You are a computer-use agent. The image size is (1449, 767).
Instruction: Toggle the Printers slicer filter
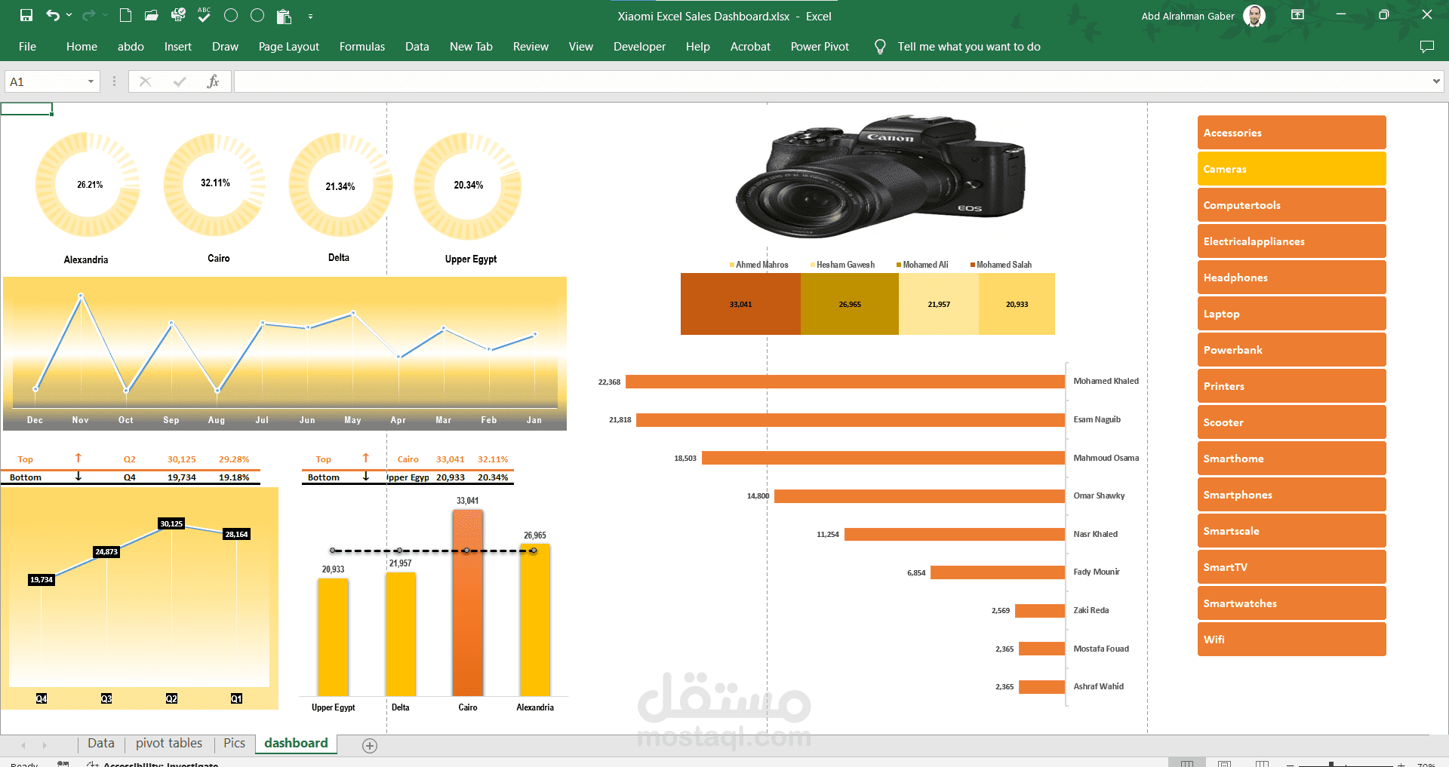point(1291,386)
